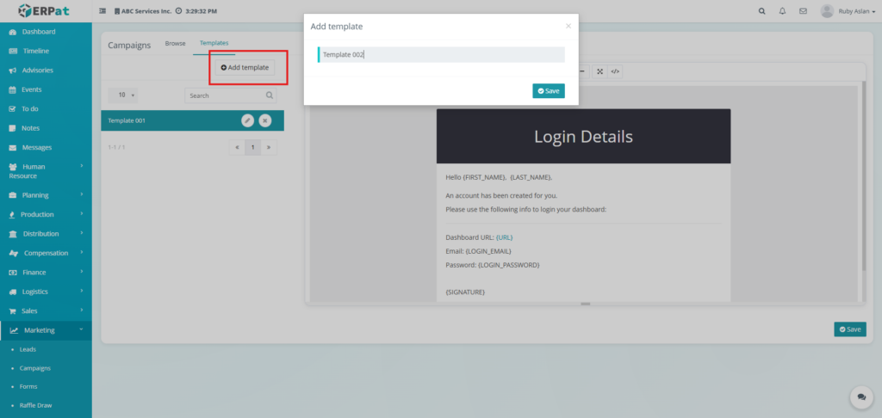Open Forms under Marketing
The height and width of the screenshot is (418, 882).
coord(28,386)
